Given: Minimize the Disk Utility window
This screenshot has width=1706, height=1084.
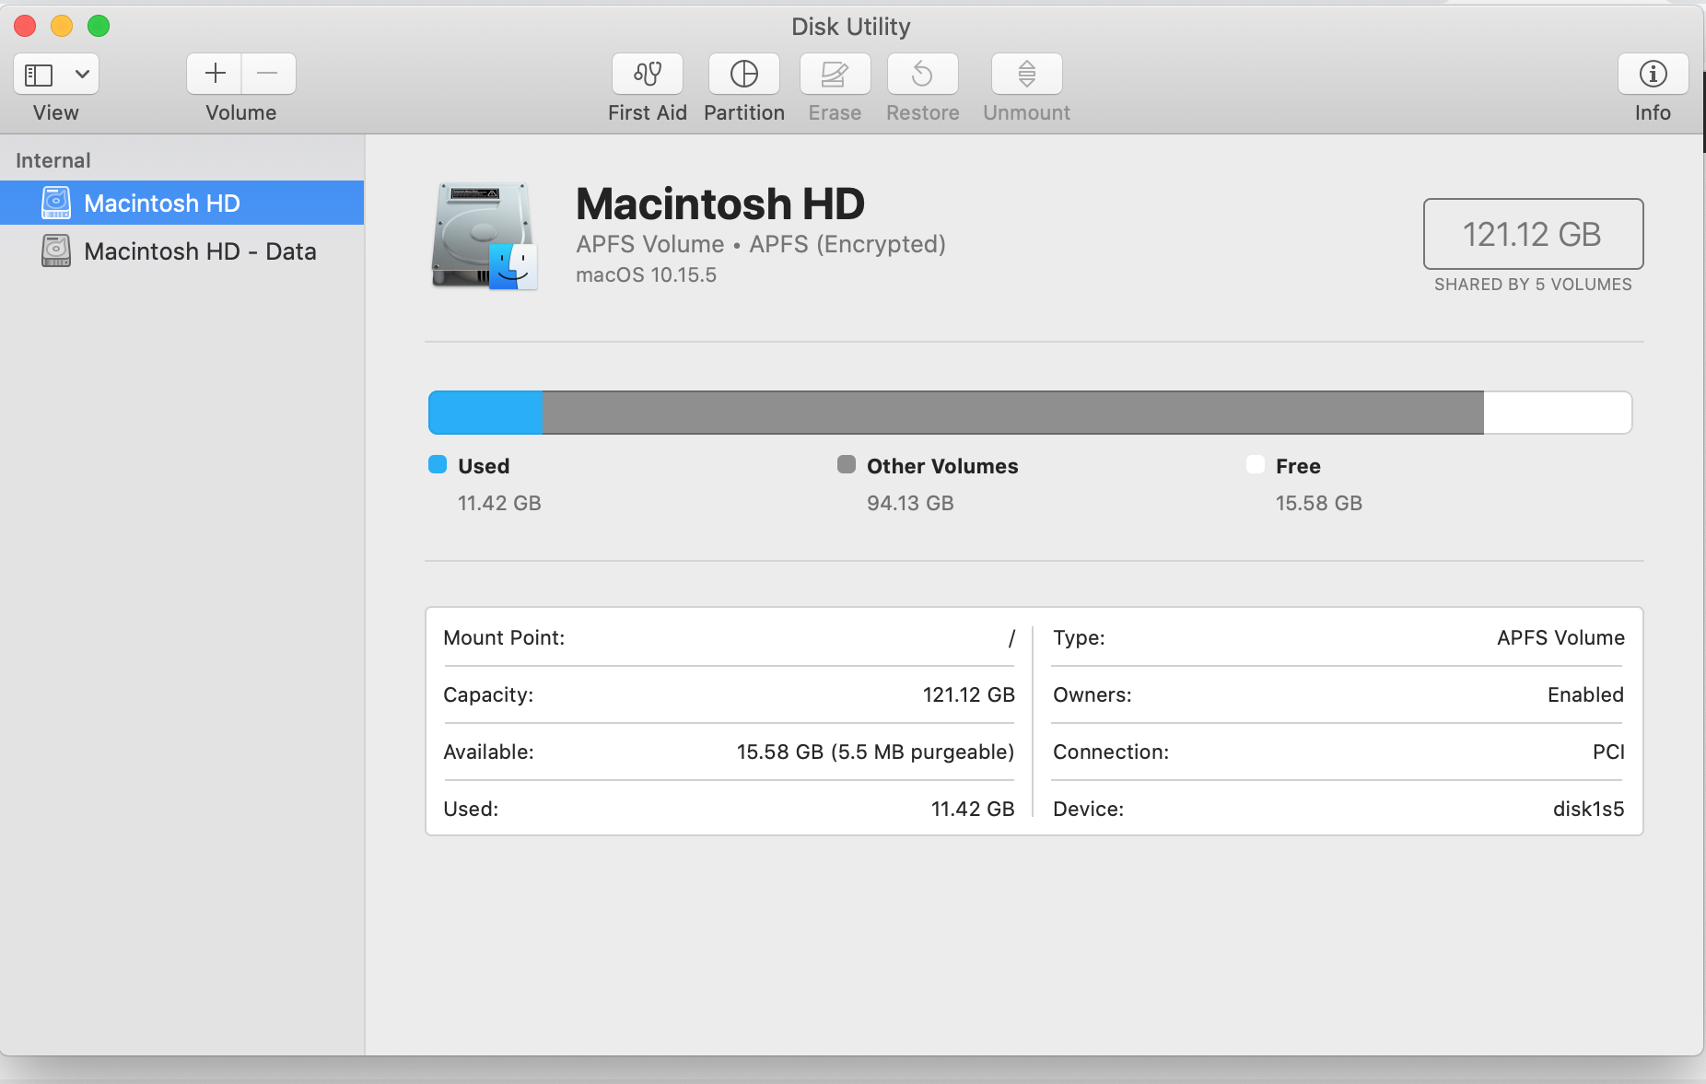Looking at the screenshot, I should 62,26.
